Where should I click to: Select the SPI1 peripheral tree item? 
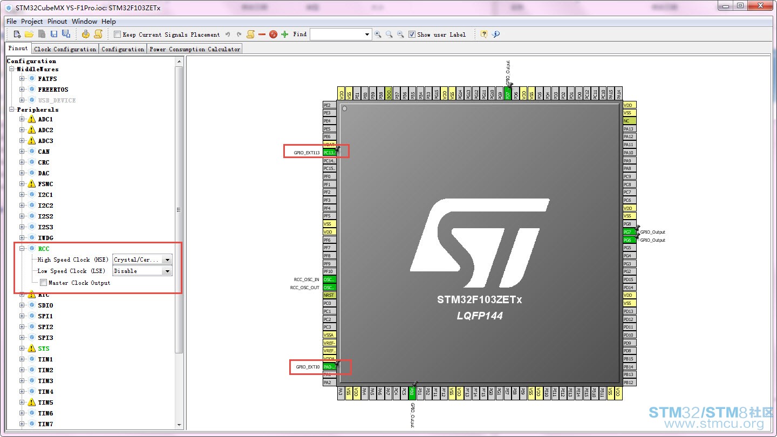(45, 316)
